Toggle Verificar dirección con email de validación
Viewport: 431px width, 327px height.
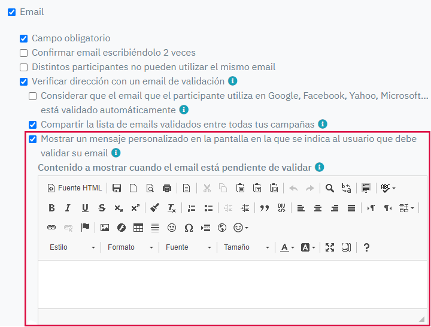(x=23, y=81)
